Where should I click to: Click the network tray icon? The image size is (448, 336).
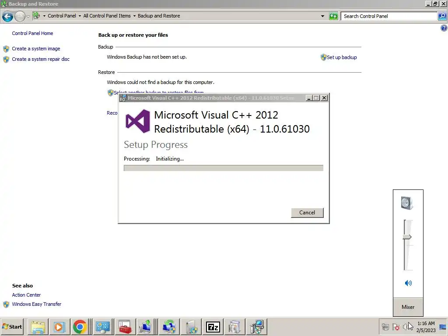coord(385,326)
